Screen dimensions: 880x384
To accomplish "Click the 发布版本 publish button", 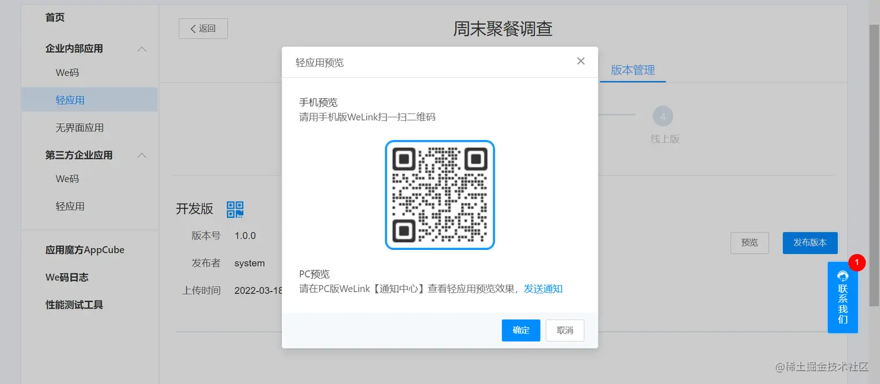I will [x=810, y=243].
